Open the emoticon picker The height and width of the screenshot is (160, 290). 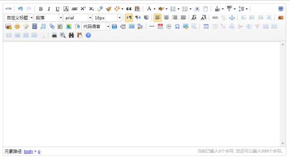[17, 27]
